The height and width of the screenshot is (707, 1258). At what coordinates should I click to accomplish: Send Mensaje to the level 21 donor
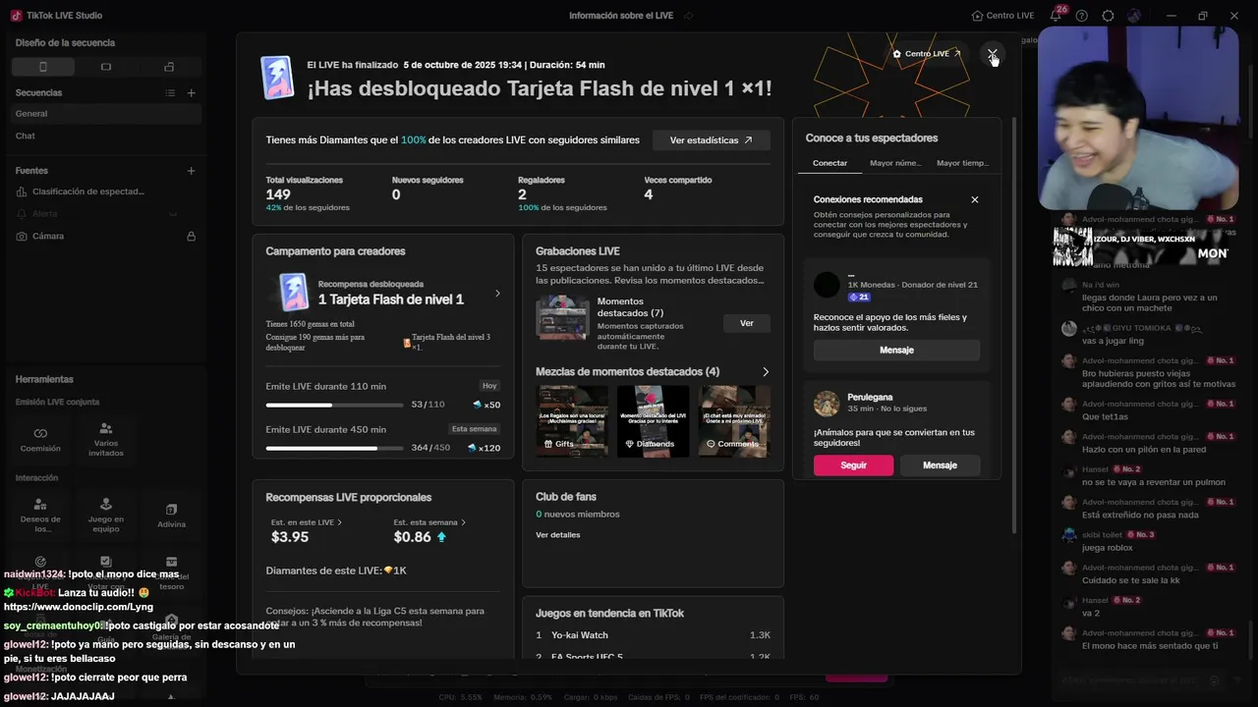pos(896,351)
